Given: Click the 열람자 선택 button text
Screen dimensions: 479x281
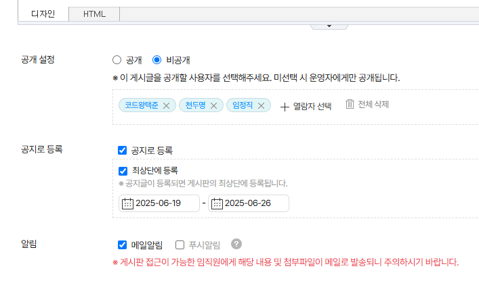Looking at the screenshot, I should pos(312,106).
